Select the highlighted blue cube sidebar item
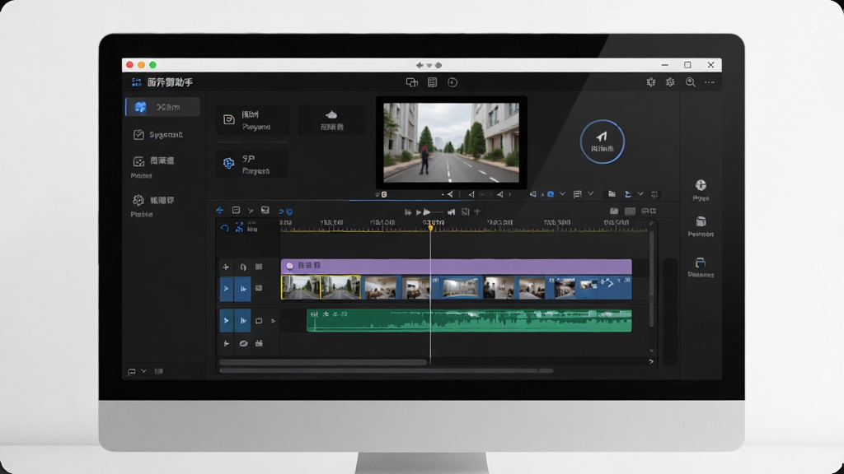 [x=162, y=107]
